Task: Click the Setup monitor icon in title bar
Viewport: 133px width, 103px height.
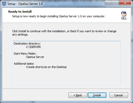Action: point(4,4)
